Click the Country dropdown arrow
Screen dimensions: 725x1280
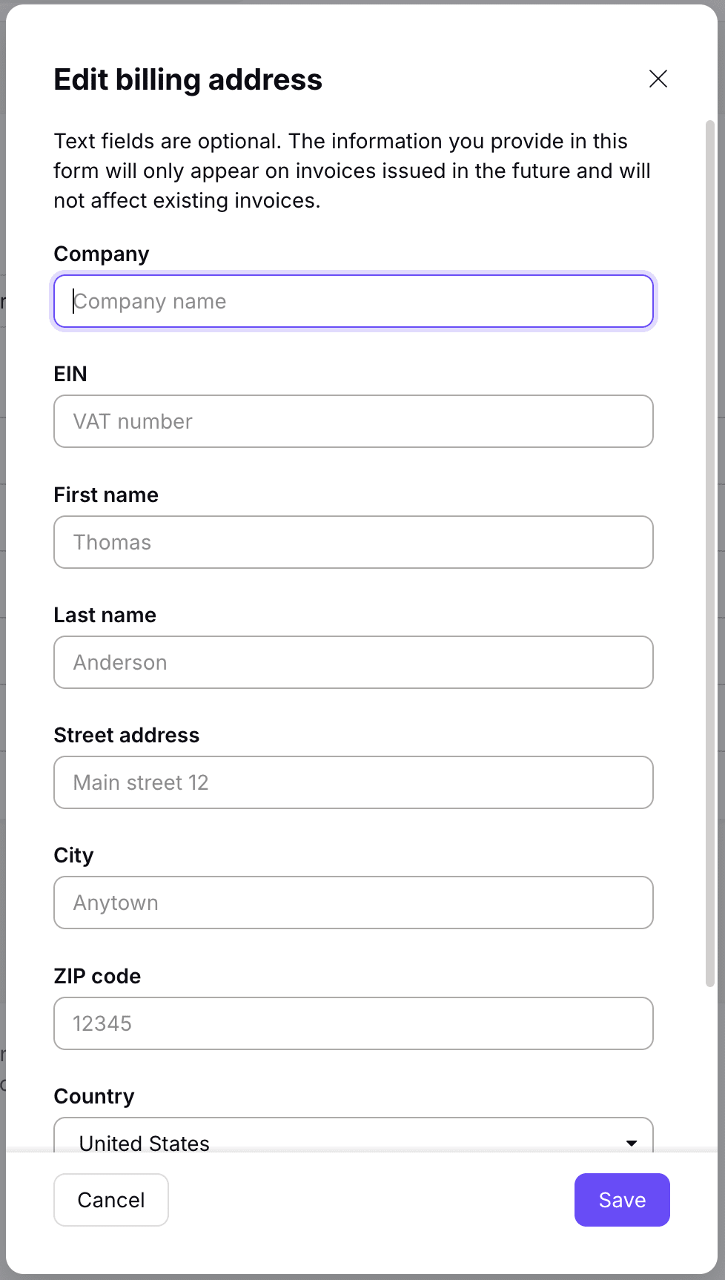point(631,1142)
